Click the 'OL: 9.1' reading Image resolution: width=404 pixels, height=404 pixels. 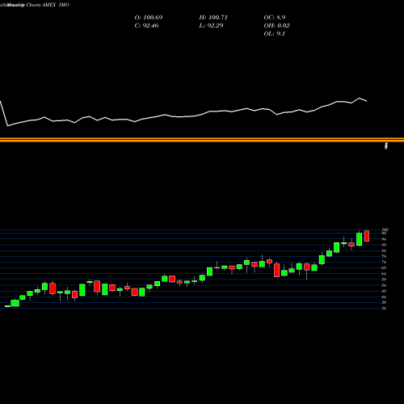coord(275,34)
